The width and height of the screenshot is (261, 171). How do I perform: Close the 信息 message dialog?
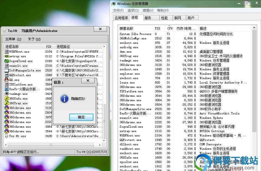click(88, 81)
